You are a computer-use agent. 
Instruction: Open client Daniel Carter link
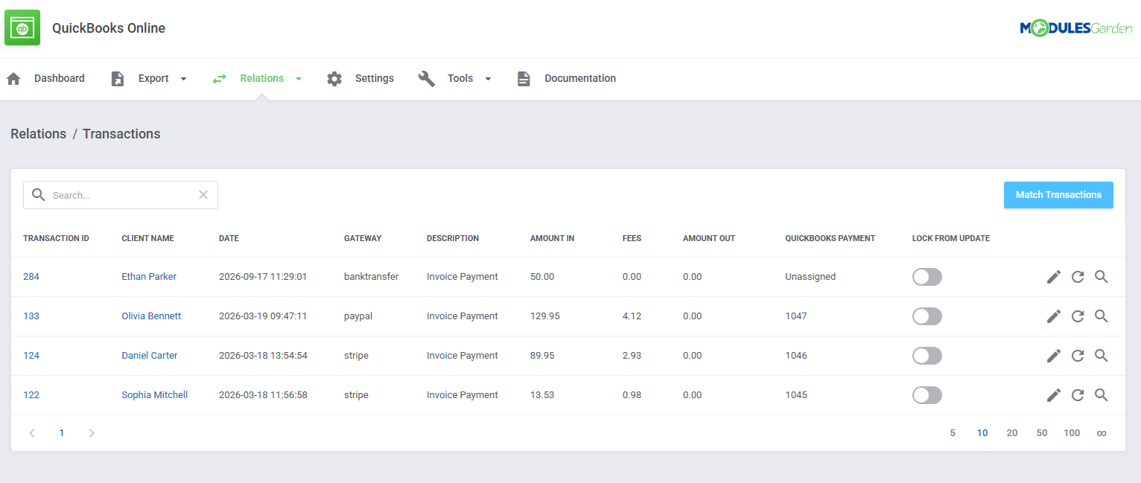[150, 356]
